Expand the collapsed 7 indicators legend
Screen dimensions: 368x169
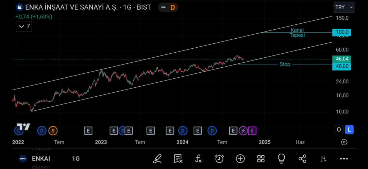click(x=24, y=26)
